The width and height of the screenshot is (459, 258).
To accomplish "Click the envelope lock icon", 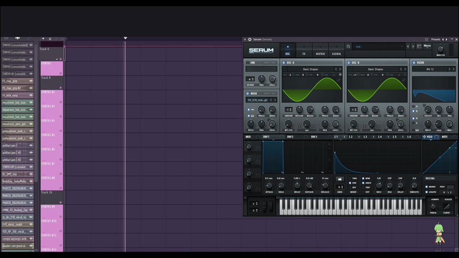I will tap(329, 144).
